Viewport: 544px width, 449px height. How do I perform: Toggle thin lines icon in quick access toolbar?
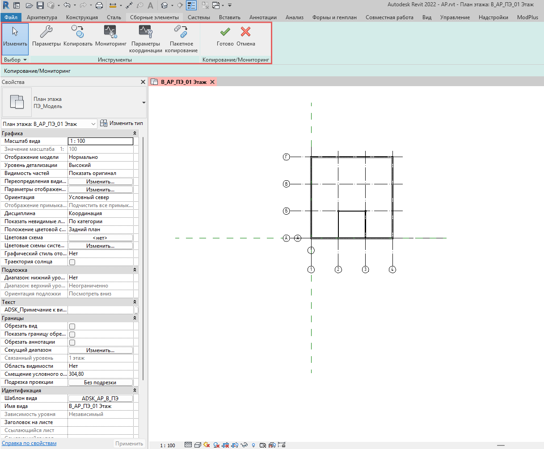pos(191,5)
